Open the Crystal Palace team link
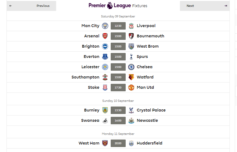This screenshot has height=152, width=237. [x=151, y=110]
